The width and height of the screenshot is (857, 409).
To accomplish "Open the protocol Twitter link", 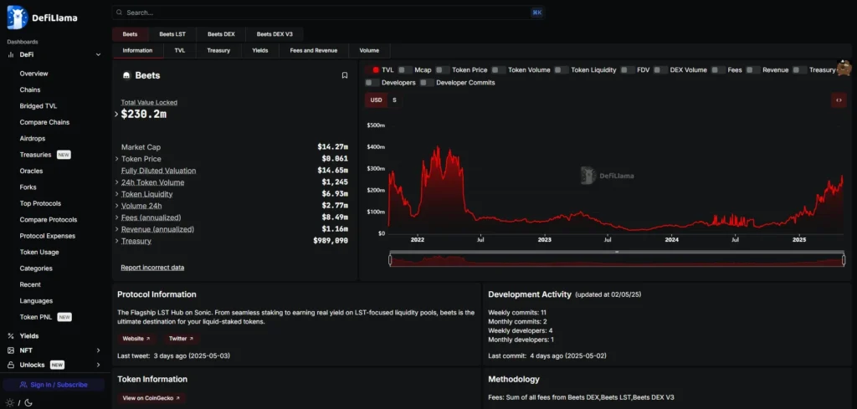I will 181,339.
